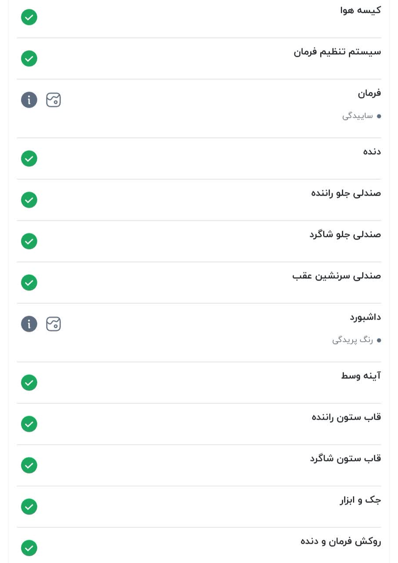Click the green check for صندلی جلو راننده
This screenshot has height=563, width=398.
point(29,200)
